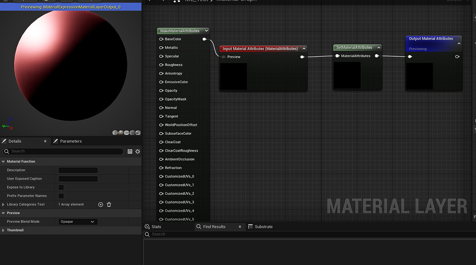476x265 pixels.
Task: Open the property matrix icon beside the gear
Action: pyautogui.click(x=130, y=151)
